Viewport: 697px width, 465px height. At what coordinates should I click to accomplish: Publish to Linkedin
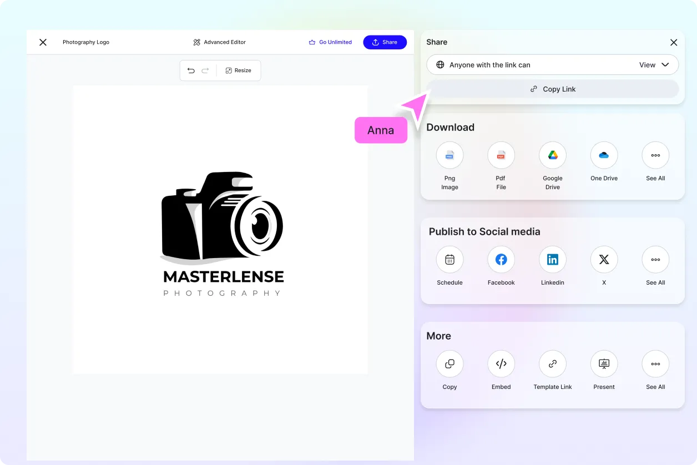click(553, 260)
